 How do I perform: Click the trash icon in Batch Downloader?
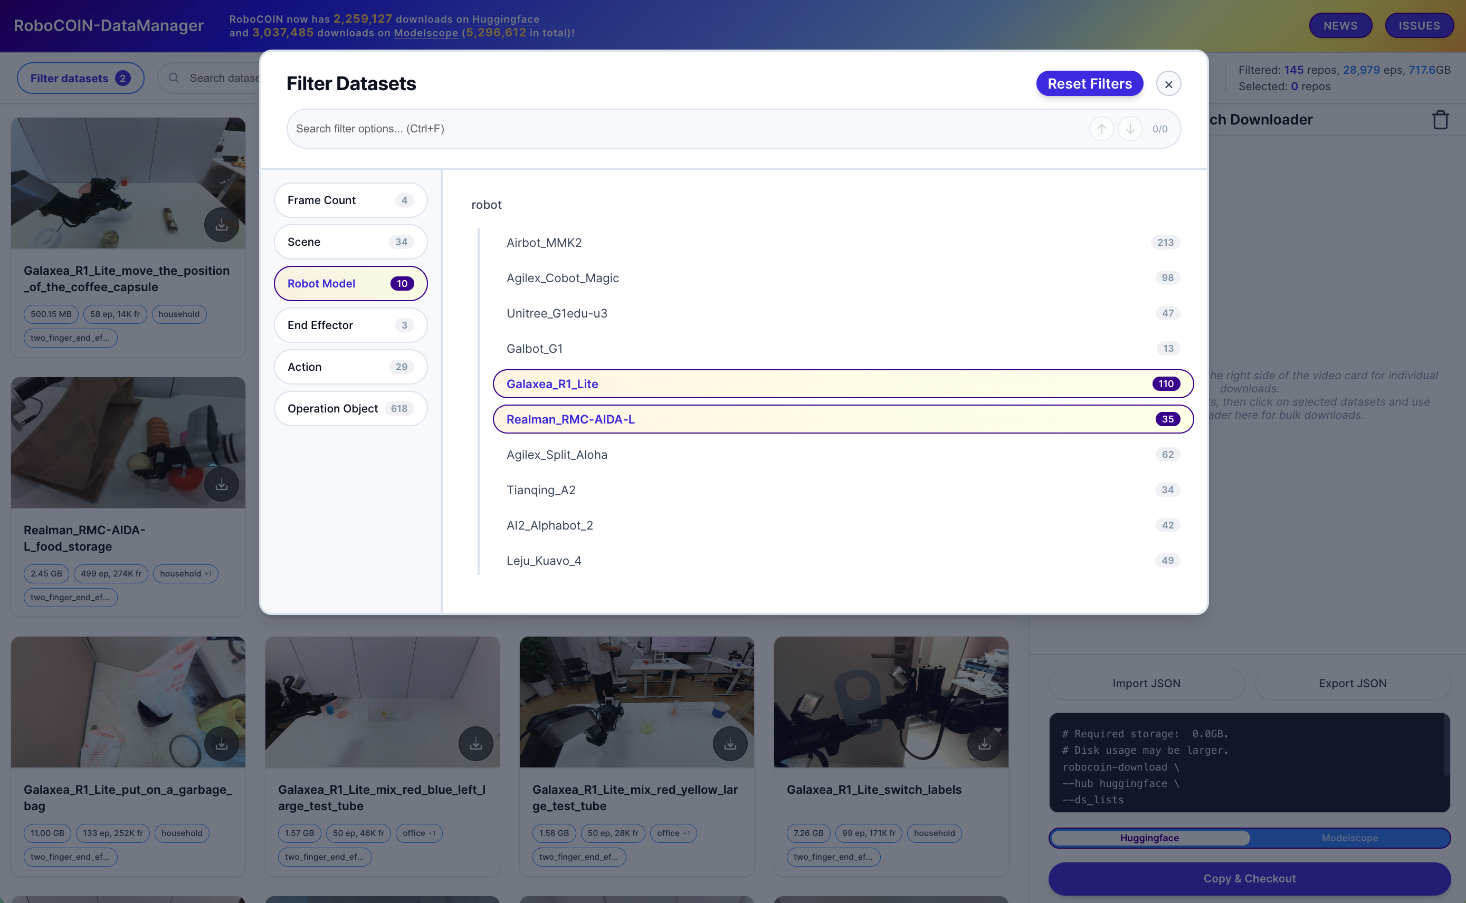coord(1440,119)
